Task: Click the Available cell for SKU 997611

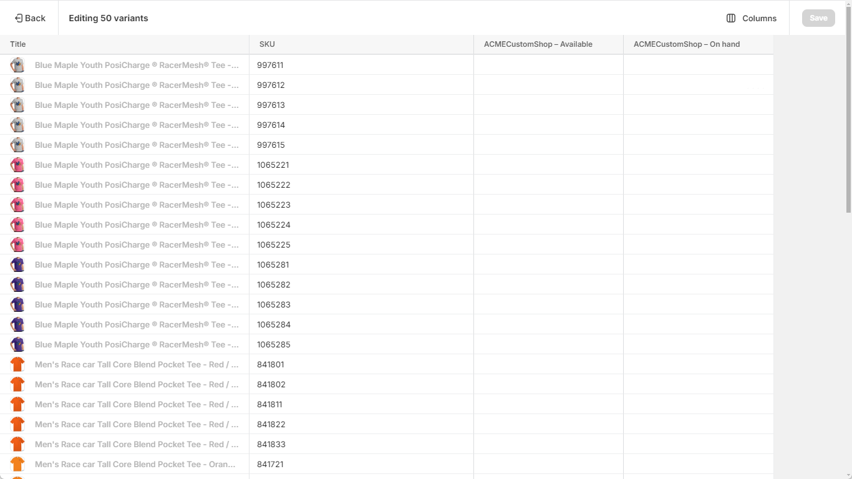Action: (x=548, y=64)
